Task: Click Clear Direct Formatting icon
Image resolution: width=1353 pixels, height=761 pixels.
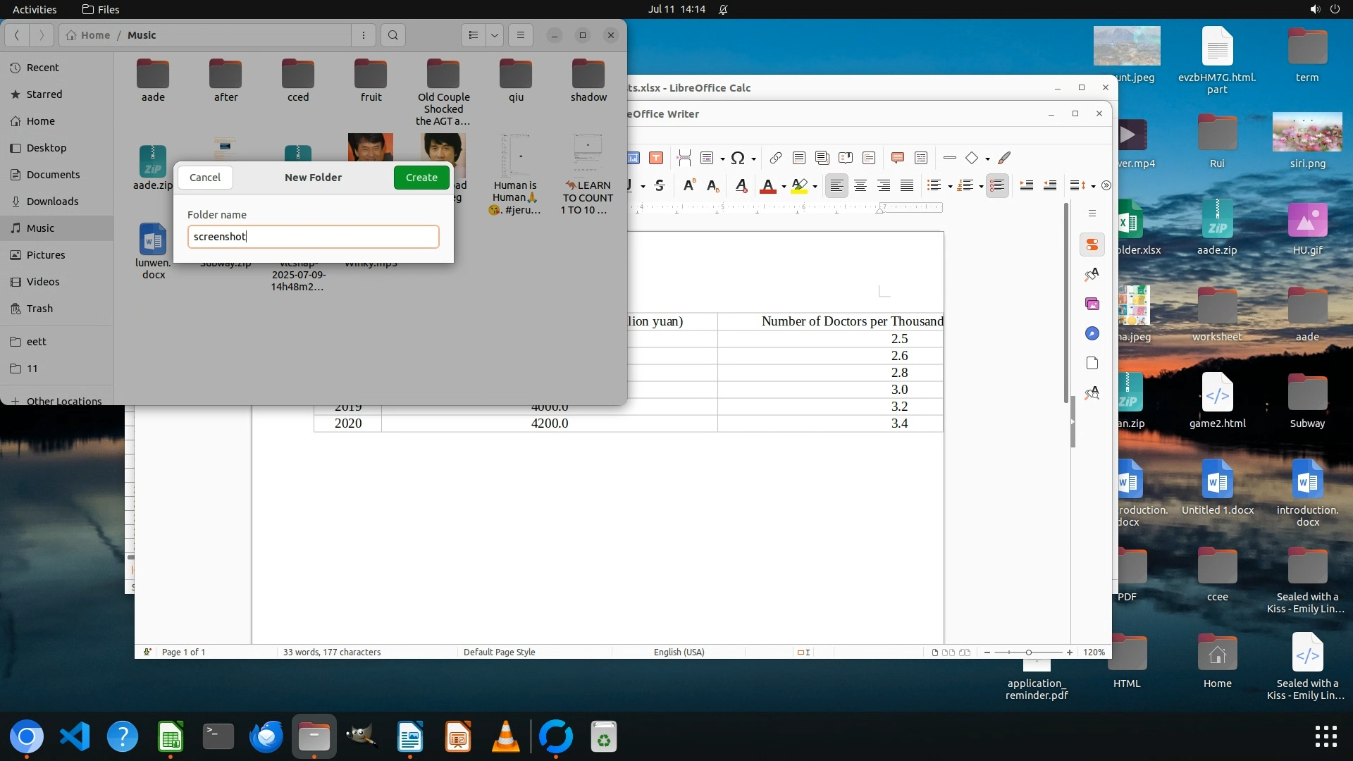Action: pyautogui.click(x=741, y=185)
